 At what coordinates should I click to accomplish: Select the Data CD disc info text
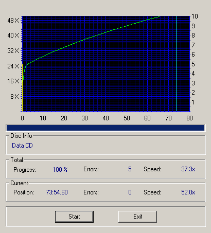(22, 146)
